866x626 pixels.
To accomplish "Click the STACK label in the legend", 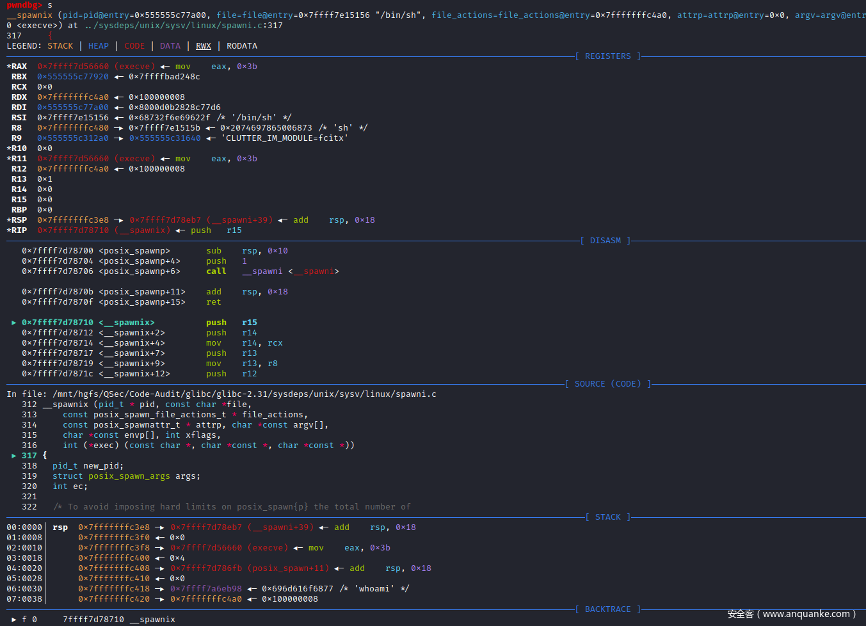I will pos(60,46).
